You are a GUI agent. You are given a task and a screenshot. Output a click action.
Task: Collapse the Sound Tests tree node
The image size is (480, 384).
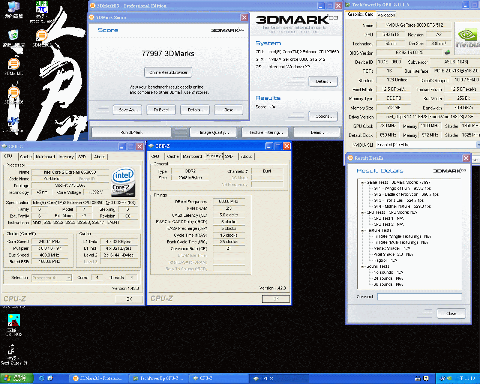click(363, 266)
